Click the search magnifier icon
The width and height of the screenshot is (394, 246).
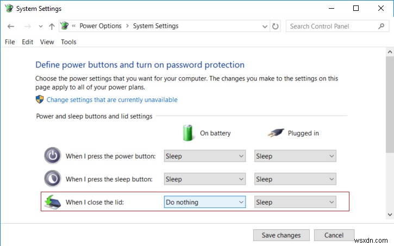coord(381,26)
